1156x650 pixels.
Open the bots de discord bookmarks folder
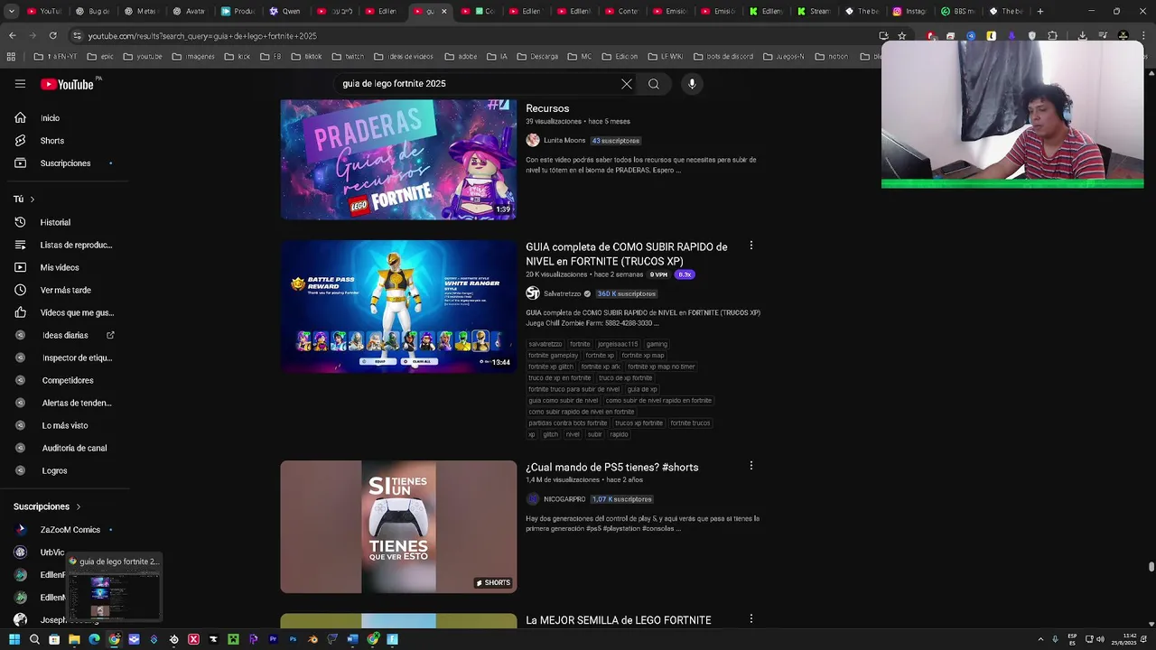click(x=723, y=56)
